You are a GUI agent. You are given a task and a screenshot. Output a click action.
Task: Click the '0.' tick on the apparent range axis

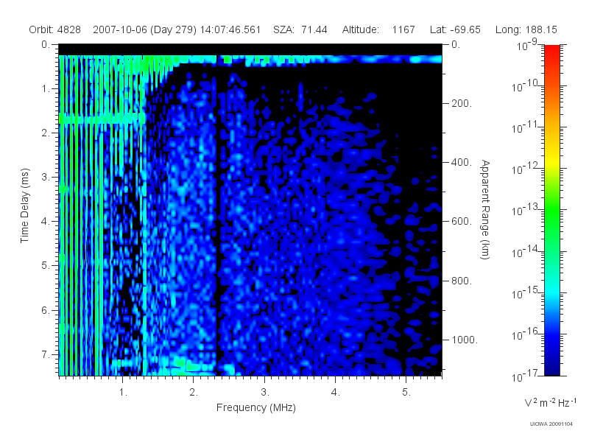(456, 45)
